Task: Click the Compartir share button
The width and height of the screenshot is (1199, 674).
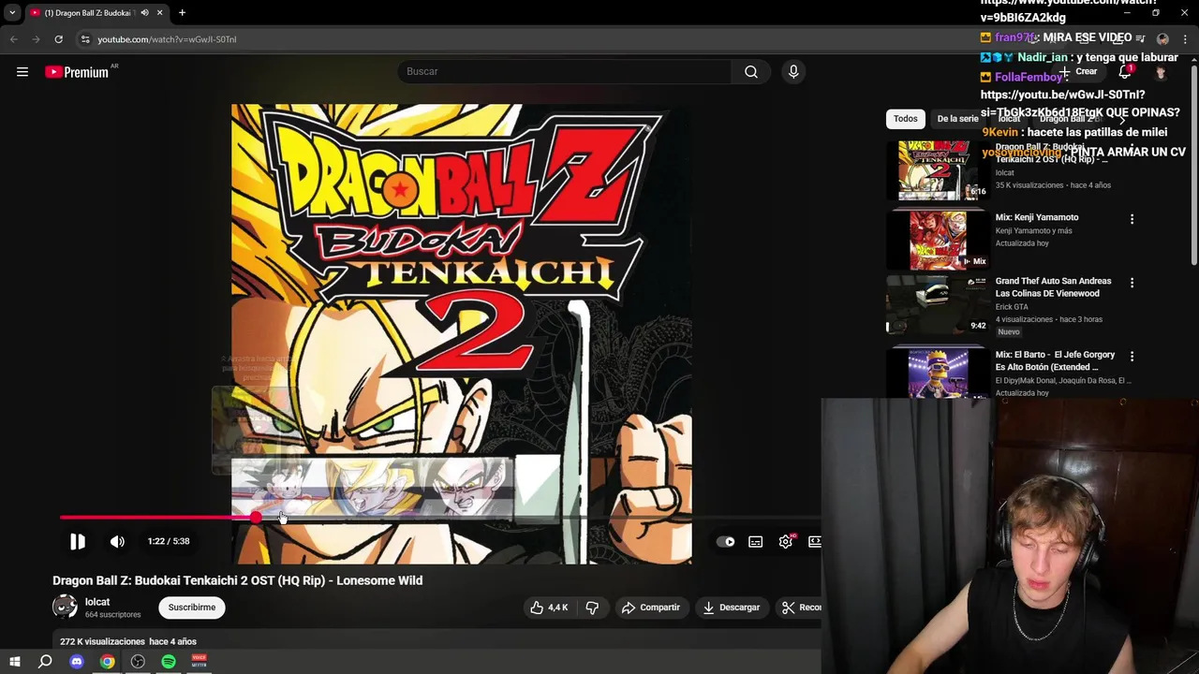Action: [651, 608]
